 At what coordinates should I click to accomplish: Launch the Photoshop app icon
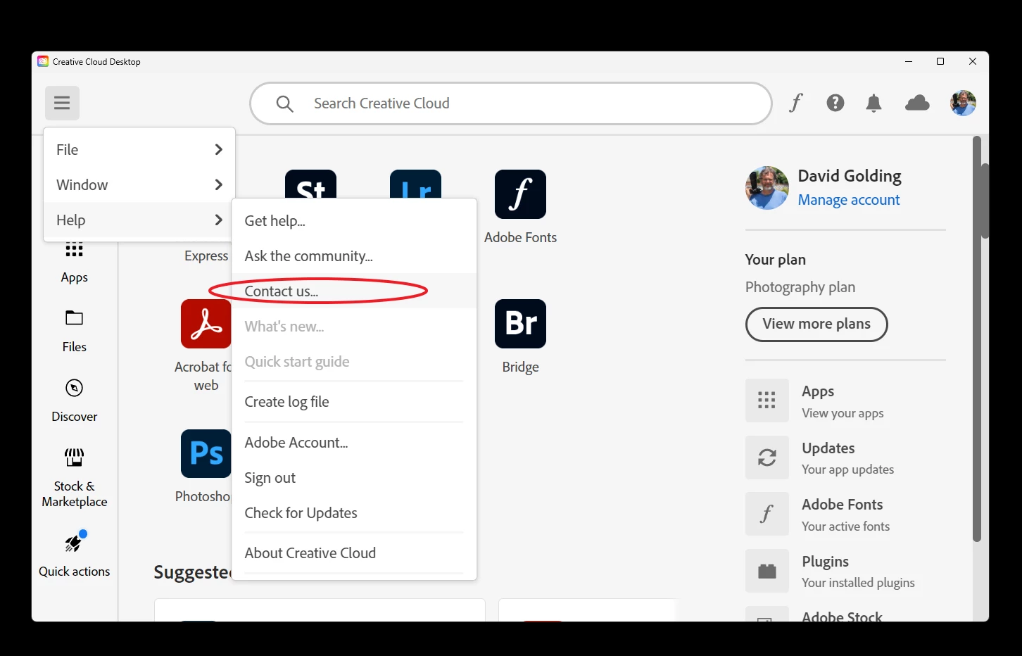[206, 454]
